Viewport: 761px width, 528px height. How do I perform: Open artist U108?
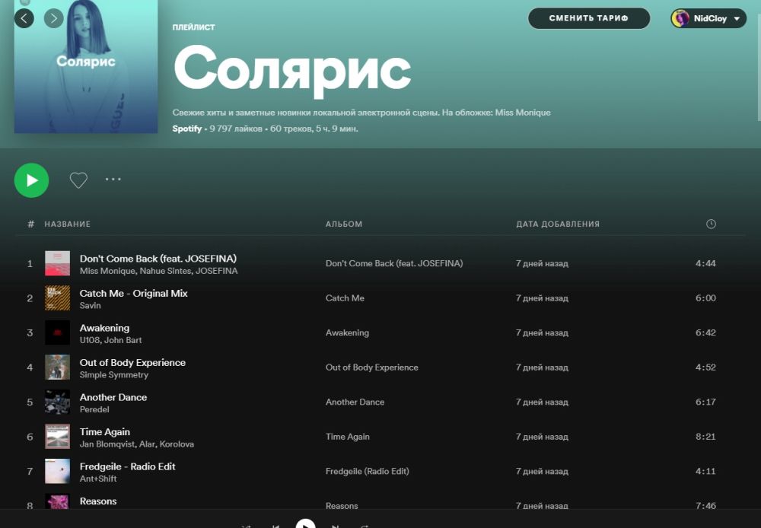click(89, 340)
